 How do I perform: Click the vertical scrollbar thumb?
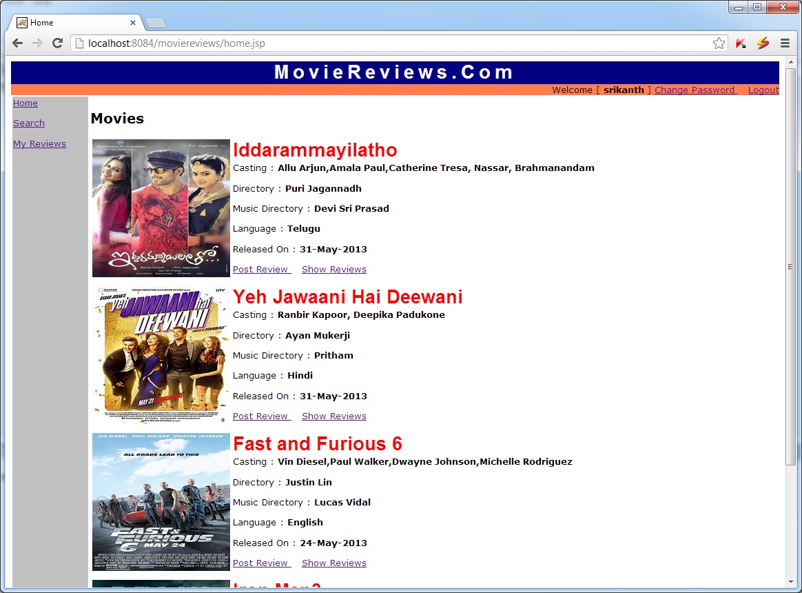pos(791,266)
